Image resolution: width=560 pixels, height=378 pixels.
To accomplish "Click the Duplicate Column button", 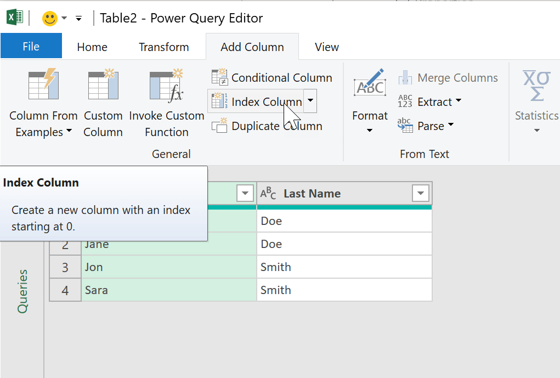I will 267,126.
